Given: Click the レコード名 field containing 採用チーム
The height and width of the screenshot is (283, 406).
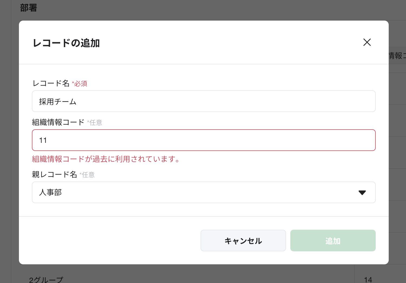Looking at the screenshot, I should [204, 101].
